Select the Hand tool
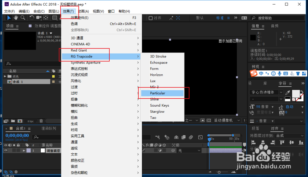 point(16,18)
